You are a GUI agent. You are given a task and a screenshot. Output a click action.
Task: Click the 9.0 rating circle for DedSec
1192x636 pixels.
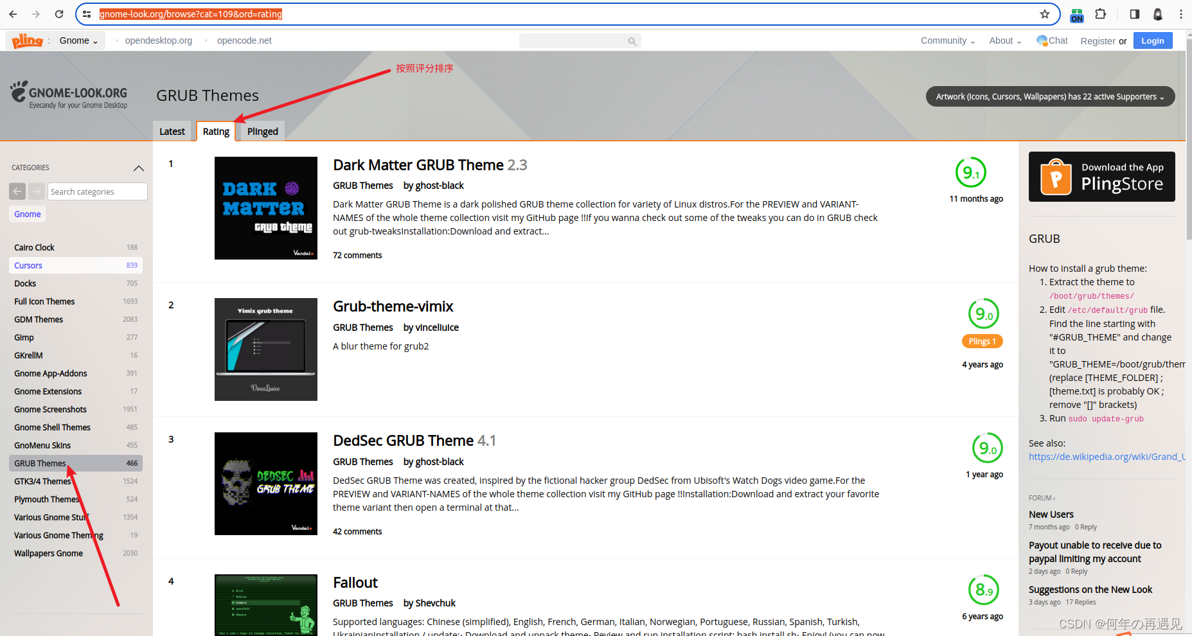coord(987,448)
